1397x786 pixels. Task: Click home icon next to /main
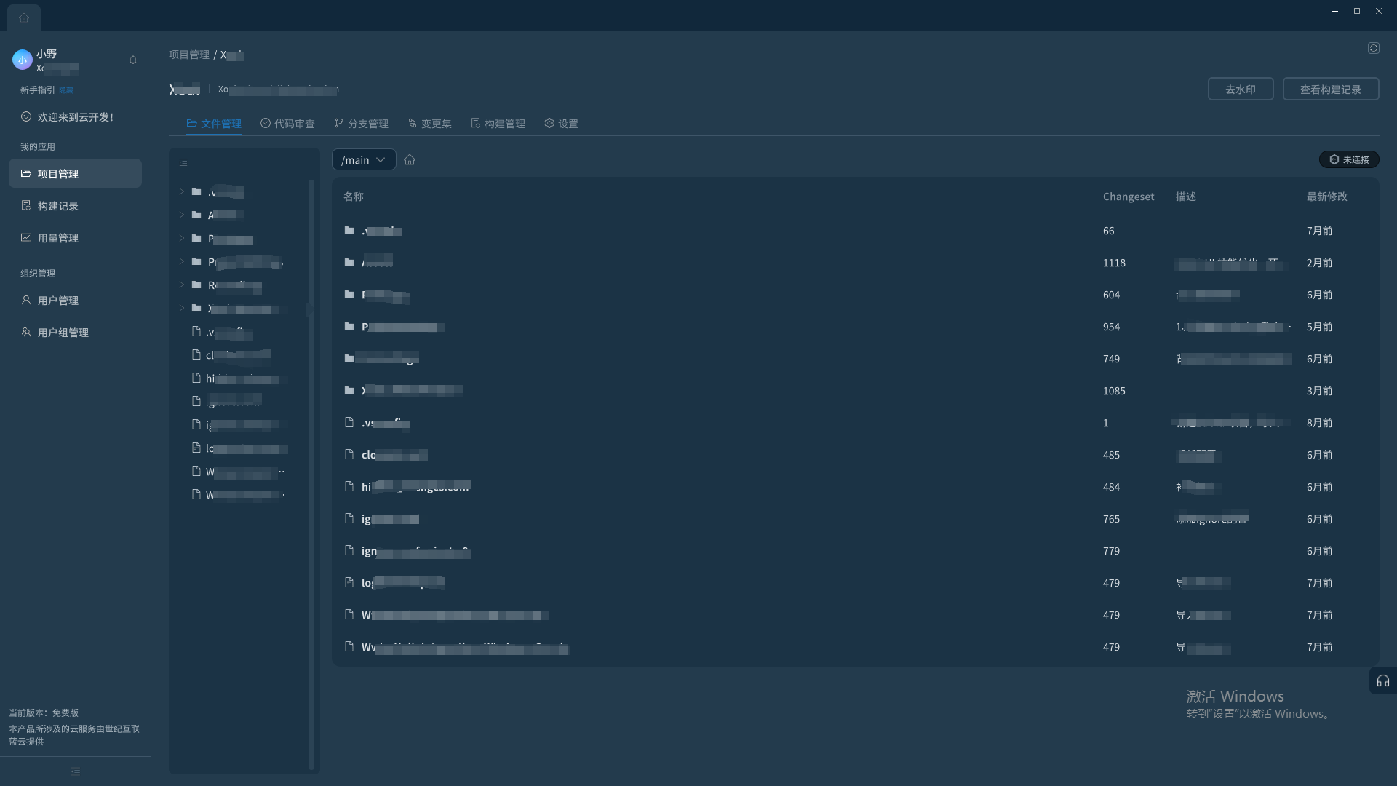coord(410,160)
